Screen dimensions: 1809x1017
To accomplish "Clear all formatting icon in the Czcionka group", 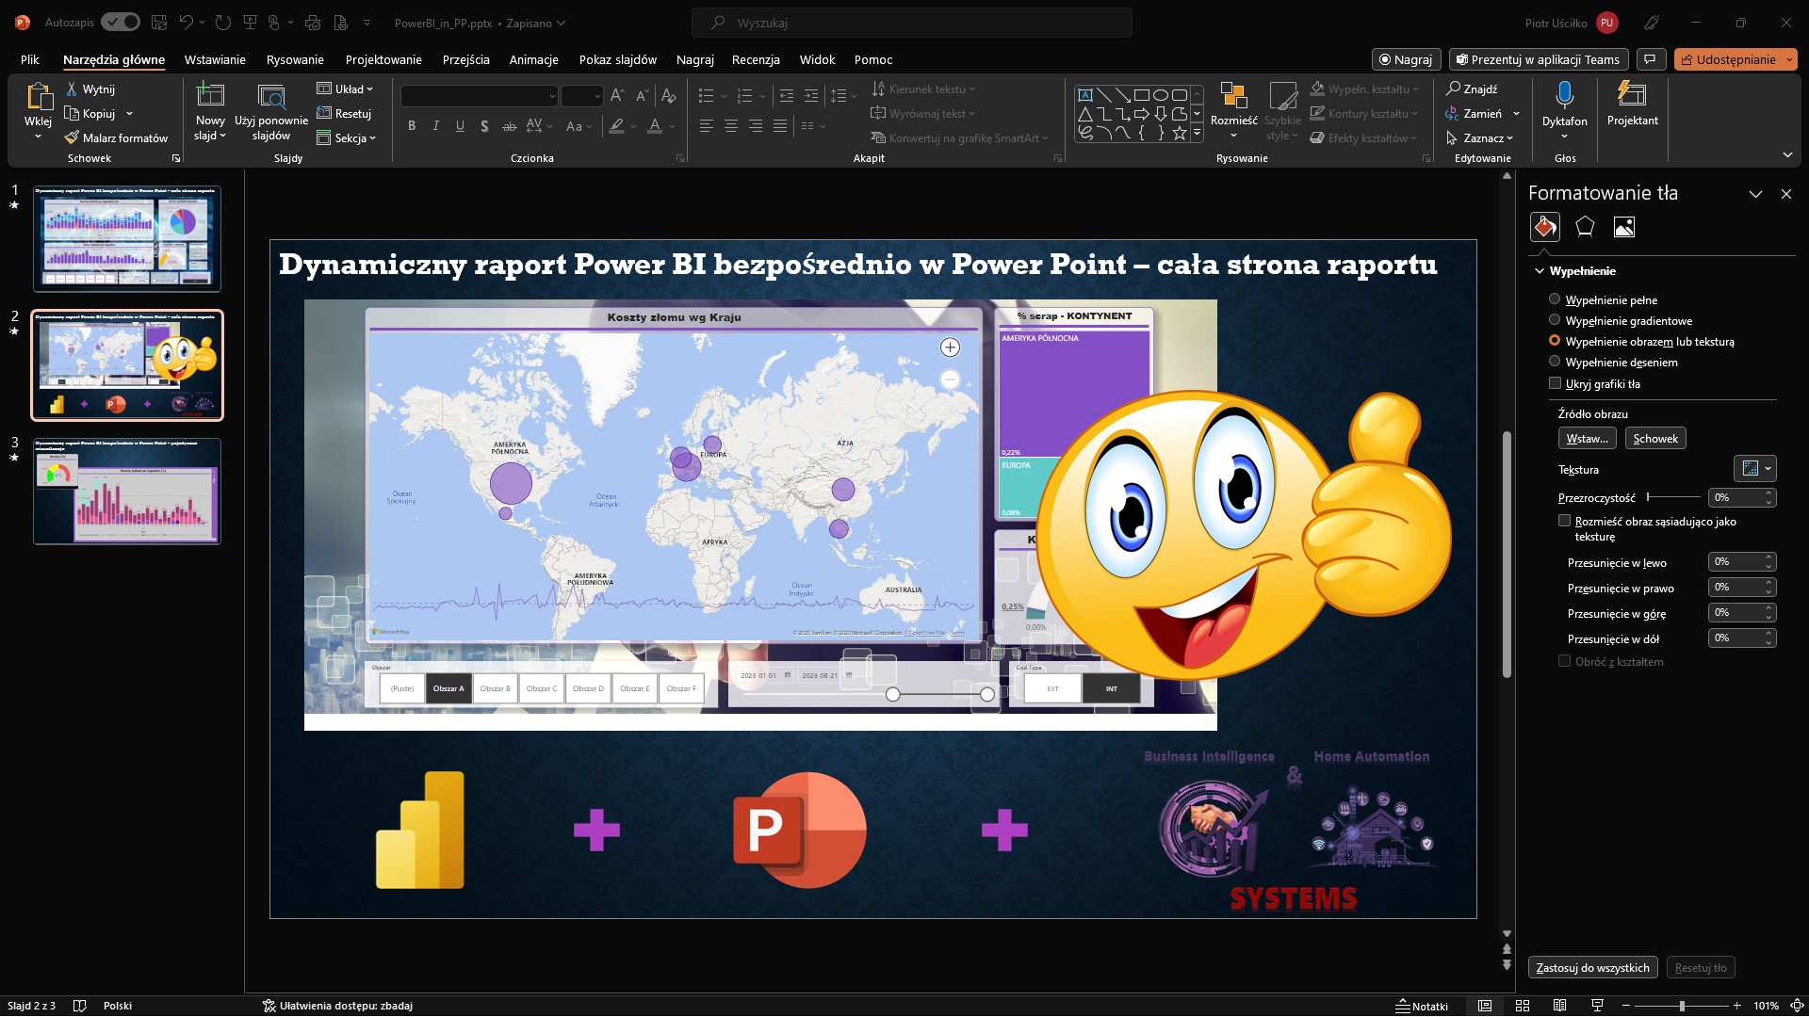I will (x=668, y=95).
